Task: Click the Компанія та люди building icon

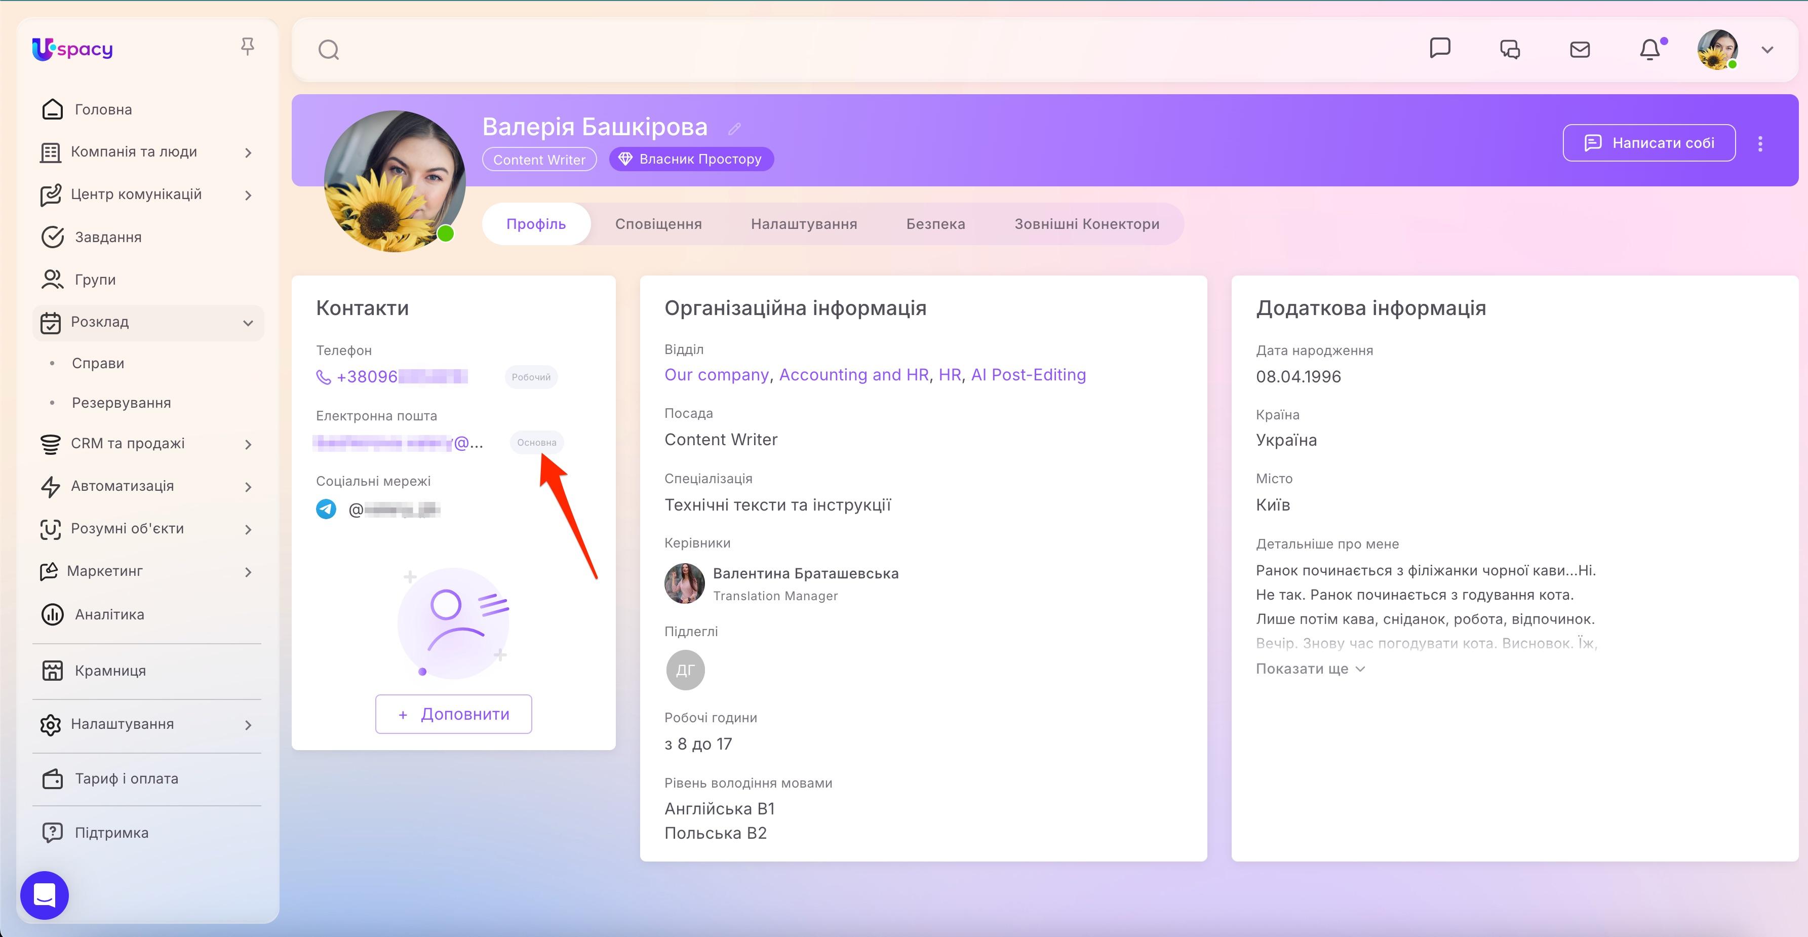Action: click(x=51, y=152)
